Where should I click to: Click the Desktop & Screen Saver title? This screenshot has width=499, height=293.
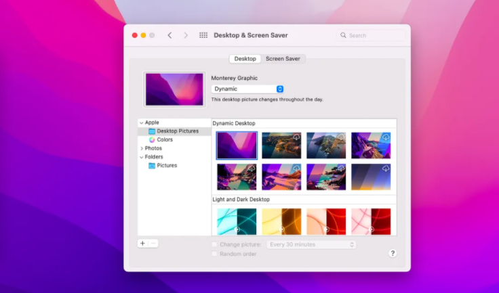251,35
